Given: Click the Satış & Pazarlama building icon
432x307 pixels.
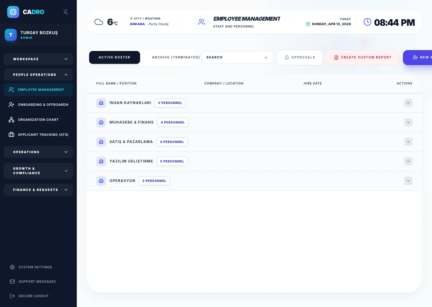Looking at the screenshot, I should (101, 142).
